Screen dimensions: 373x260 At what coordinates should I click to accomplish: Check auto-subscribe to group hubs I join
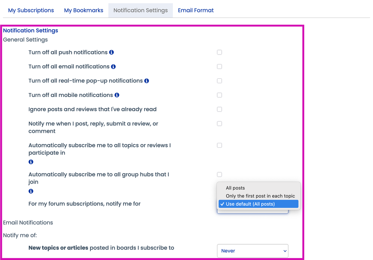(220, 175)
